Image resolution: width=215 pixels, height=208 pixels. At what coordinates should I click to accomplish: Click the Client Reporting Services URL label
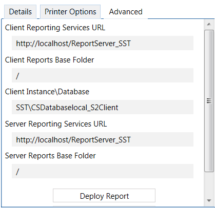click(x=55, y=28)
